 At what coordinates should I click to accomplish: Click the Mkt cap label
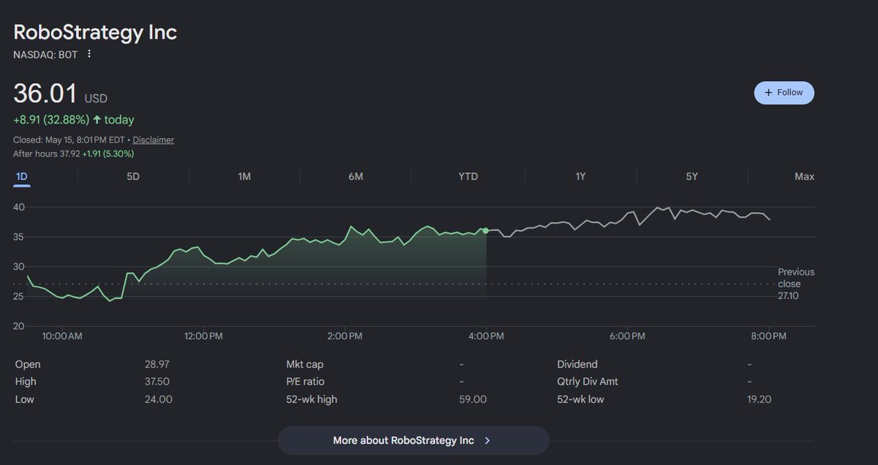[x=304, y=364]
